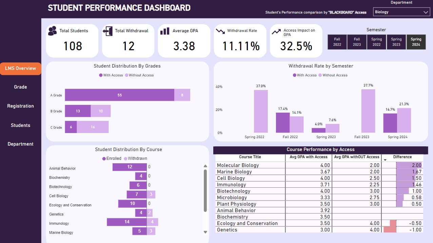Click the course chart vertical scrollbar thumb

205,191
